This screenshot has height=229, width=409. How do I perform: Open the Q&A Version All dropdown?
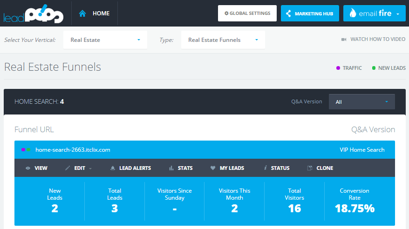[x=362, y=102]
